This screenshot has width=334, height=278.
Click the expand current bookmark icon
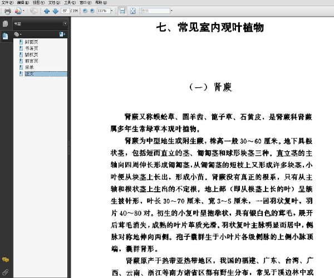pyautogui.click(x=62, y=34)
